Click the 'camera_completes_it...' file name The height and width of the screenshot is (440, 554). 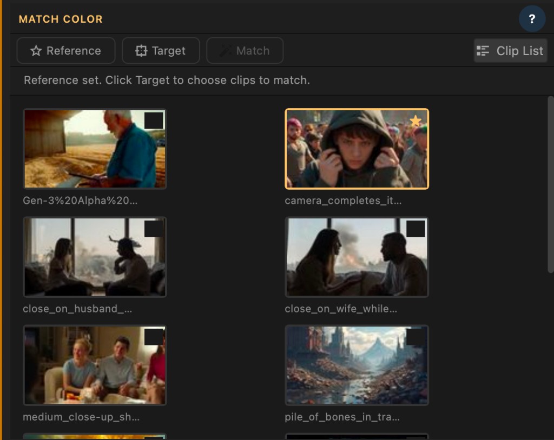coord(343,201)
